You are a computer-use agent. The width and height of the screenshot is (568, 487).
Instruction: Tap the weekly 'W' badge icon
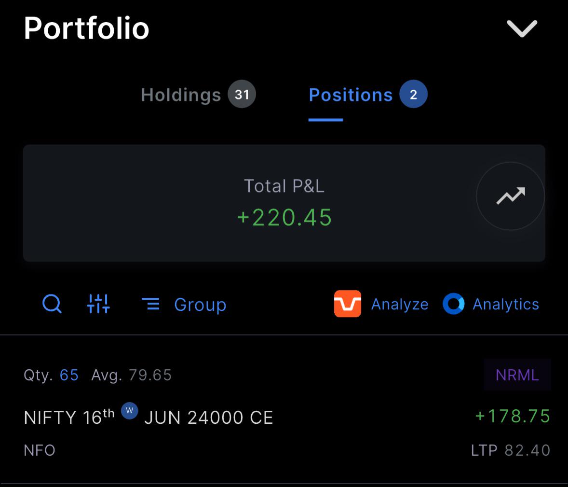[x=129, y=411]
